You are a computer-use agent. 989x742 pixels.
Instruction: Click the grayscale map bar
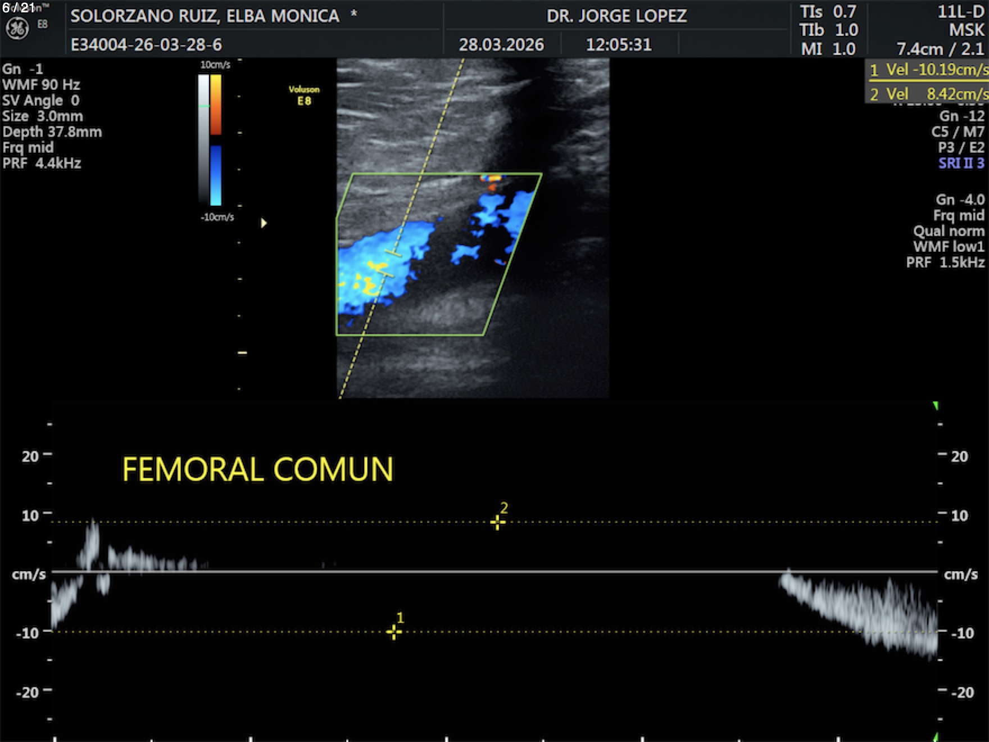[x=203, y=139]
